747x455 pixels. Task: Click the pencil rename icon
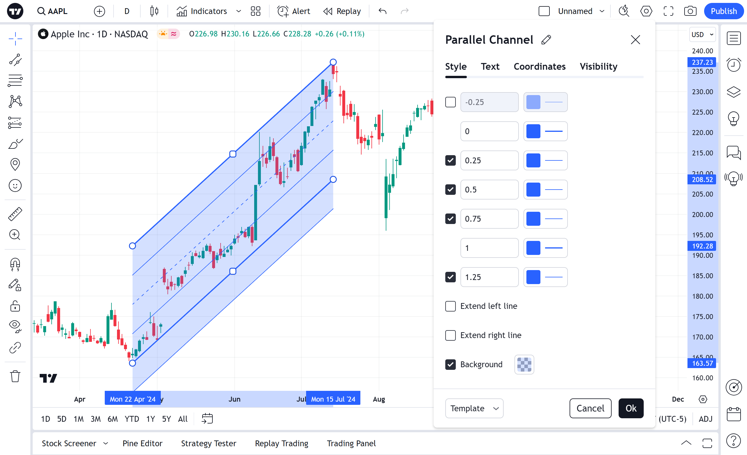pos(546,40)
